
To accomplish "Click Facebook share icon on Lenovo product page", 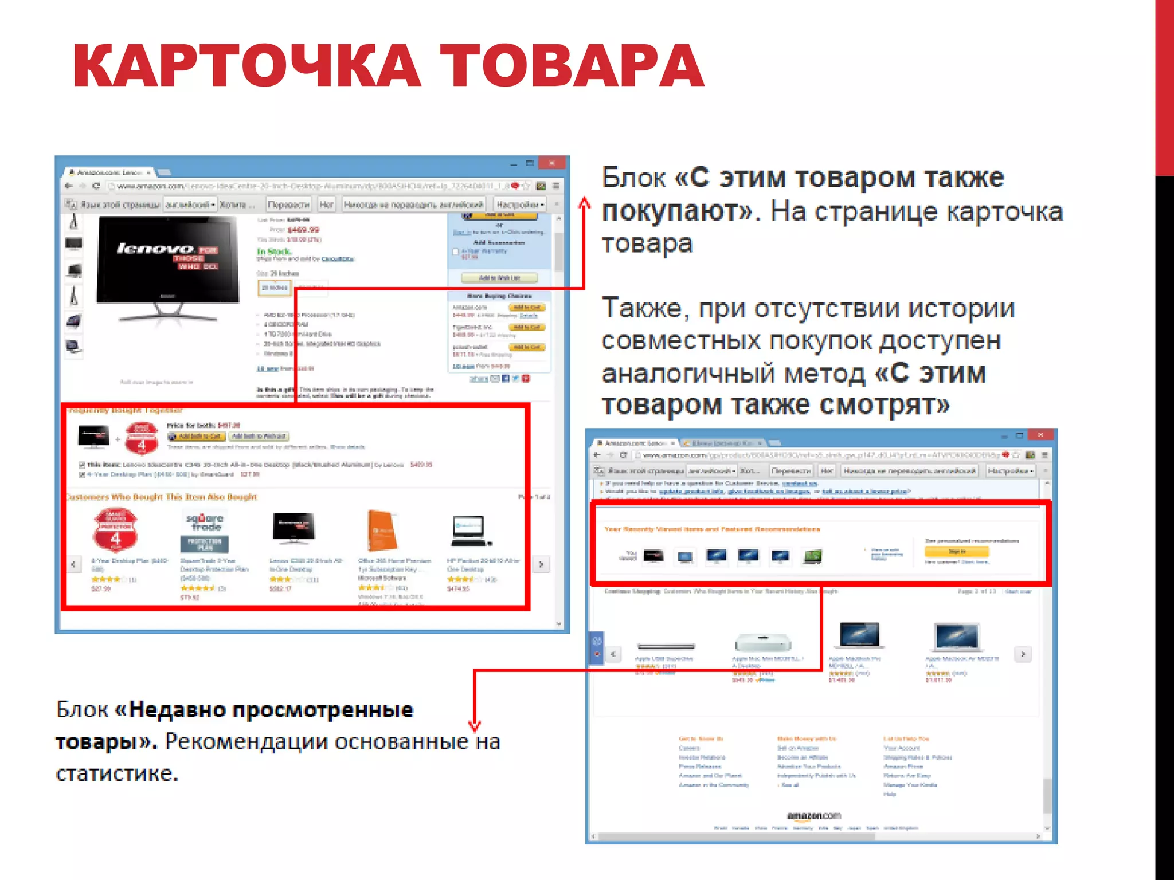I will 506,378.
